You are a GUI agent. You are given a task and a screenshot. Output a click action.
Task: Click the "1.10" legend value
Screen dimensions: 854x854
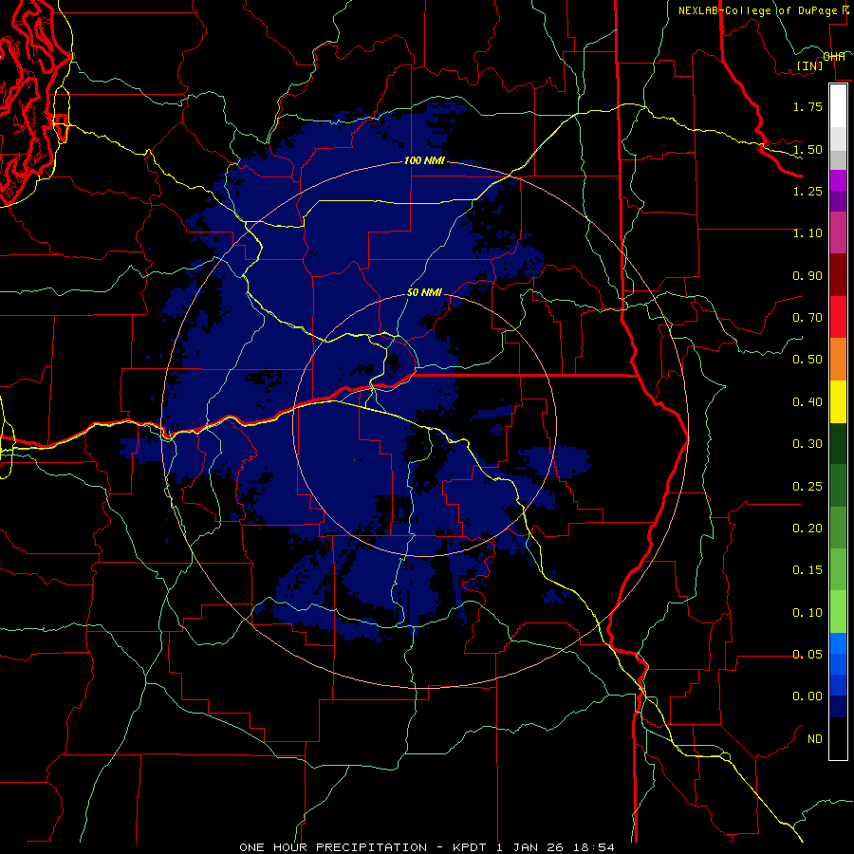coord(808,232)
